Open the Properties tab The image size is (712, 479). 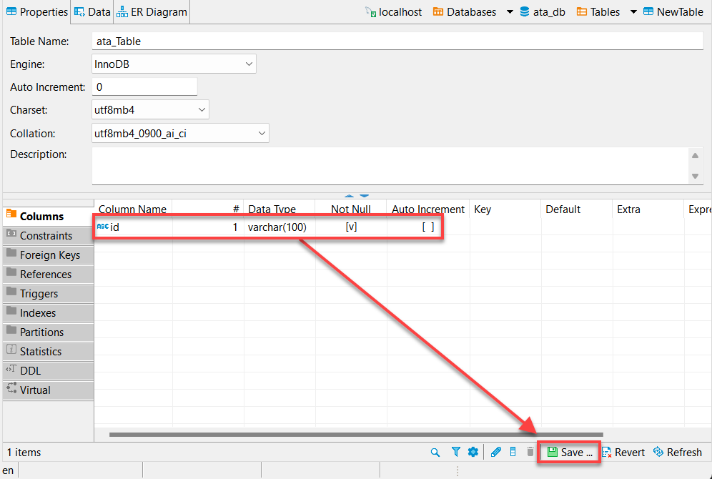tap(36, 12)
